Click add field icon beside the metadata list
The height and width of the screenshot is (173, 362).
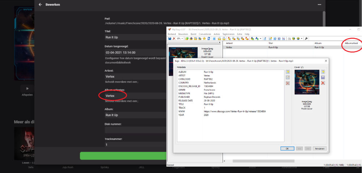(x=288, y=72)
